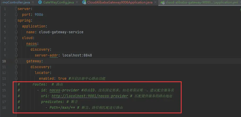Collapse the server block fold marker

pos(16,9)
